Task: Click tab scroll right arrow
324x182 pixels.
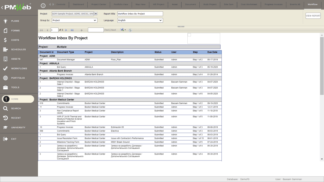Action: tap(53, 4)
